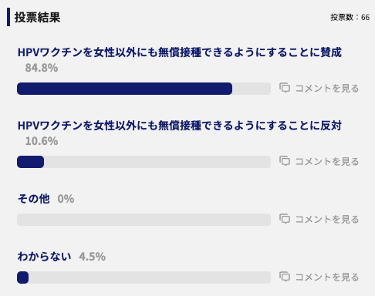
Task: Click the empty その他 progress bar
Action: click(144, 220)
